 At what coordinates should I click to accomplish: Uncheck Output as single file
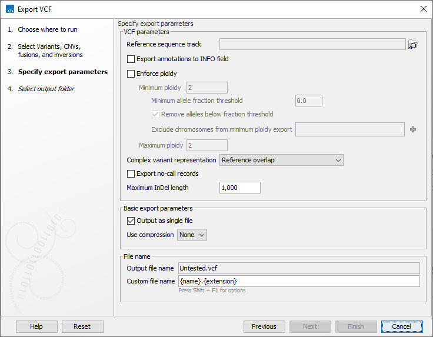pyautogui.click(x=131, y=221)
